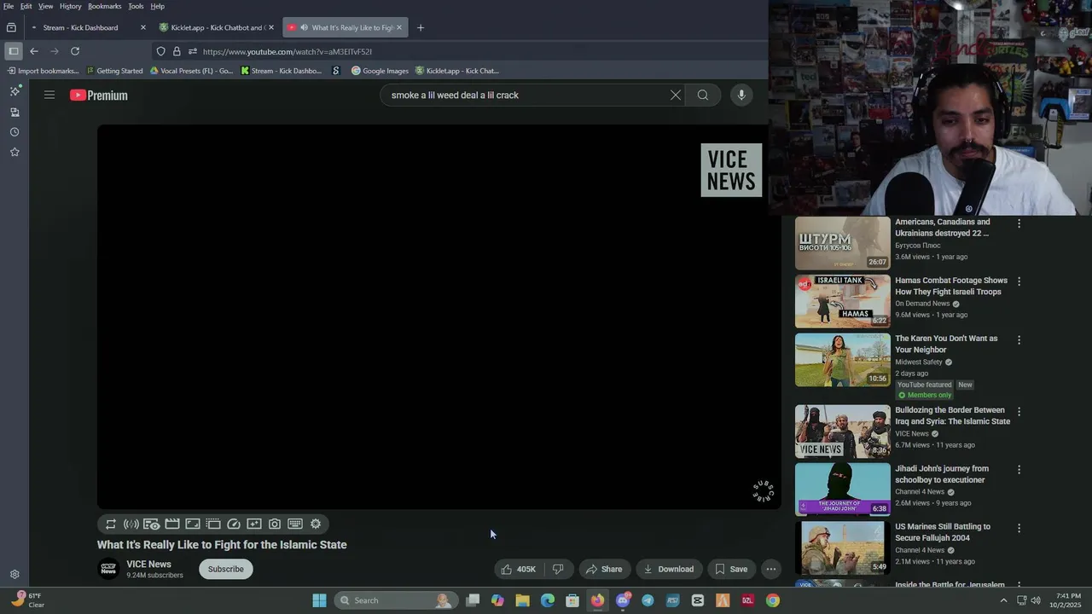This screenshot has height=614, width=1092.
Task: Open options for The Karen You Don't Want video
Action: (1019, 339)
